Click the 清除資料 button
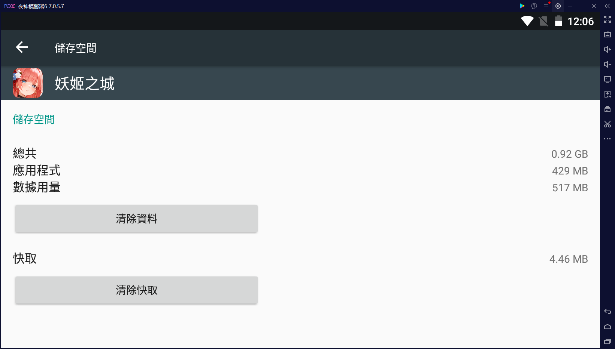The height and width of the screenshot is (349, 615). click(136, 219)
